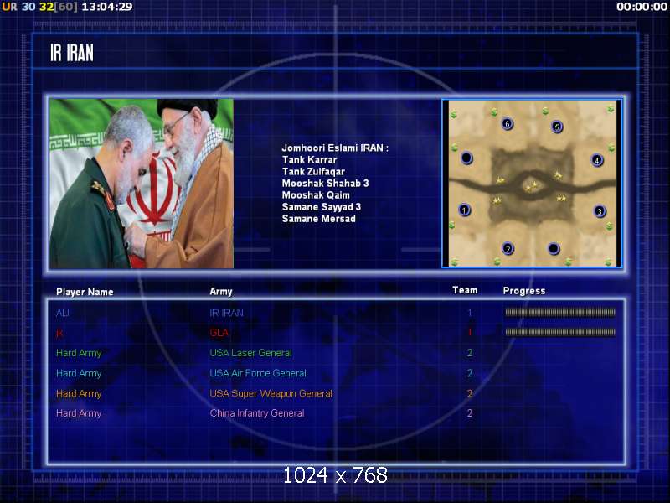
Task: Click the Team column header
Action: 465,290
